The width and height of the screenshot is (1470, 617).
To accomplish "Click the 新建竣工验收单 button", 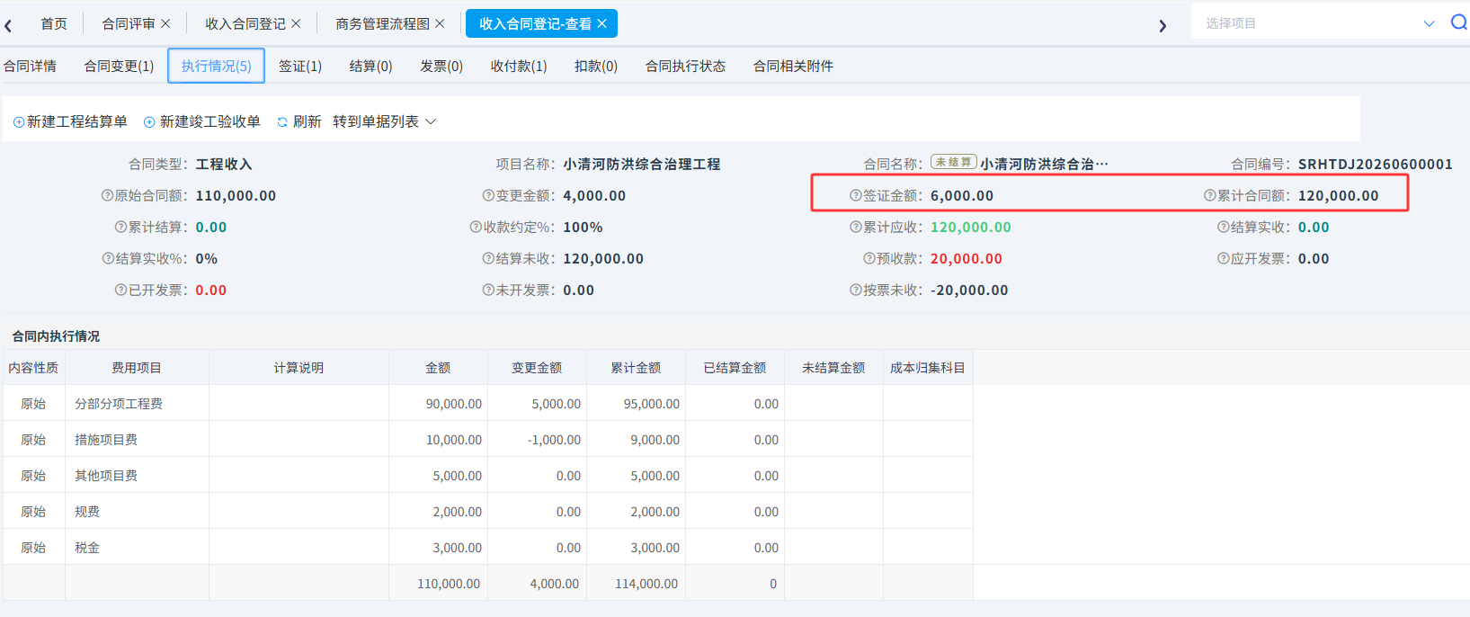I will pyautogui.click(x=202, y=121).
